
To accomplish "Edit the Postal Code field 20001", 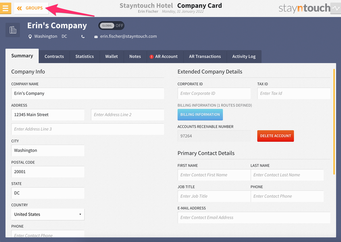I will click(48, 172).
